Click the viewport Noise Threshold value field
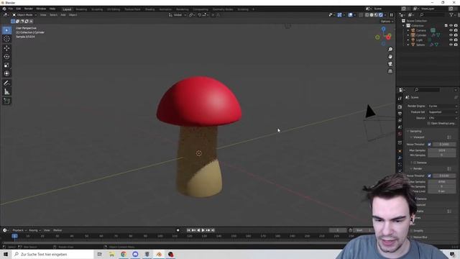This screenshot has height=259, width=460. tap(444, 145)
